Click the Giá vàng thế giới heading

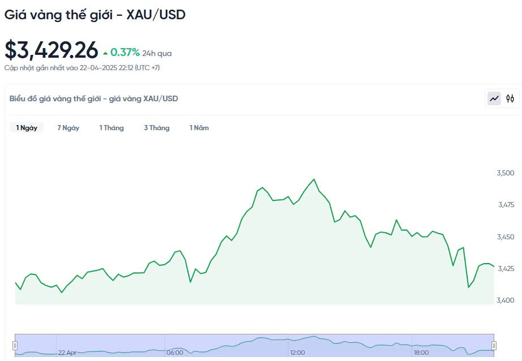(95, 15)
